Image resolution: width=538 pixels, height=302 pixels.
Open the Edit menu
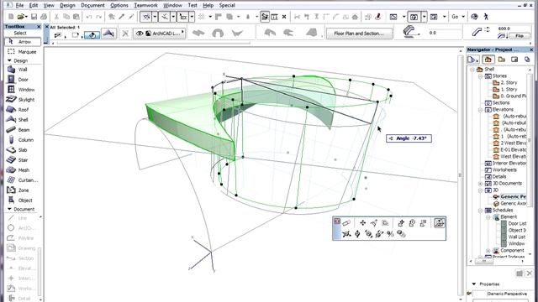(x=34, y=5)
